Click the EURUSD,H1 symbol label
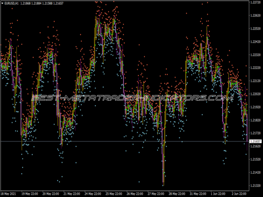Image resolution: width=263 pixels, height=197 pixels. point(11,4)
